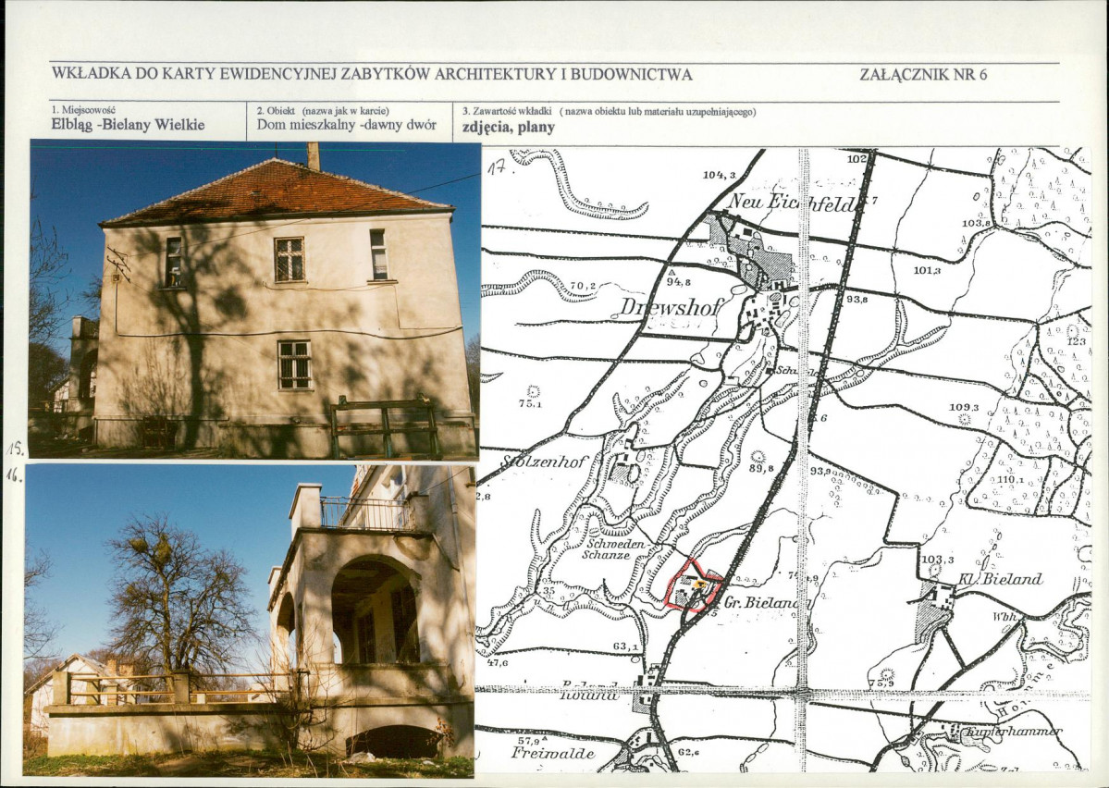Click the Drewshof place name on map
Image resolution: width=1109 pixels, height=788 pixels.
point(671,306)
